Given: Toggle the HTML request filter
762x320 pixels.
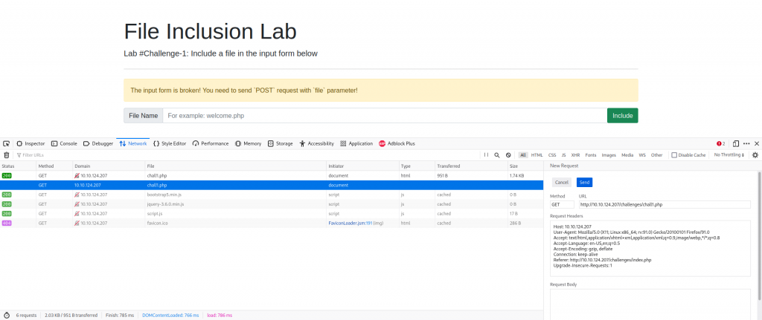Looking at the screenshot, I should pyautogui.click(x=537, y=155).
